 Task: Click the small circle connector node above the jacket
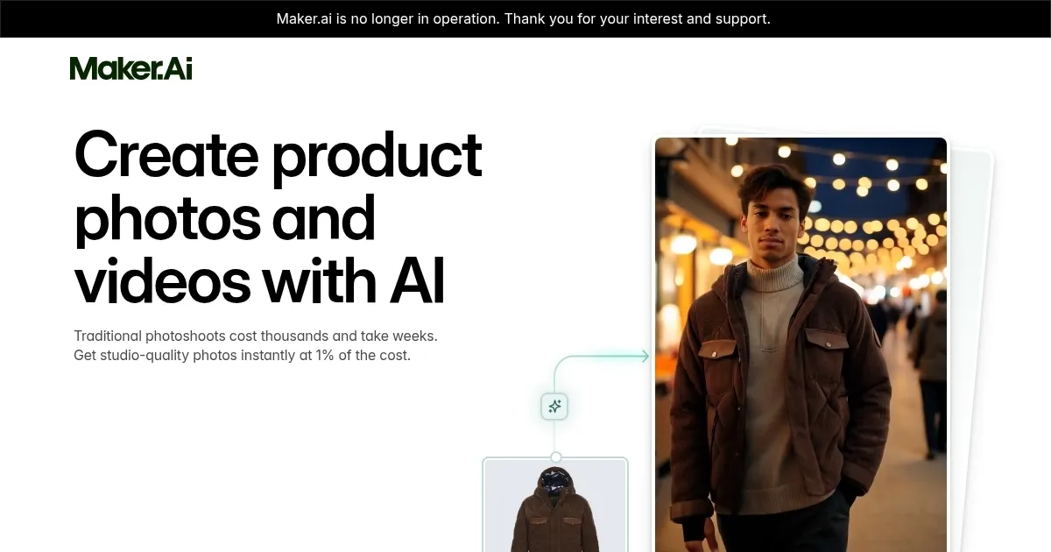pyautogui.click(x=555, y=457)
